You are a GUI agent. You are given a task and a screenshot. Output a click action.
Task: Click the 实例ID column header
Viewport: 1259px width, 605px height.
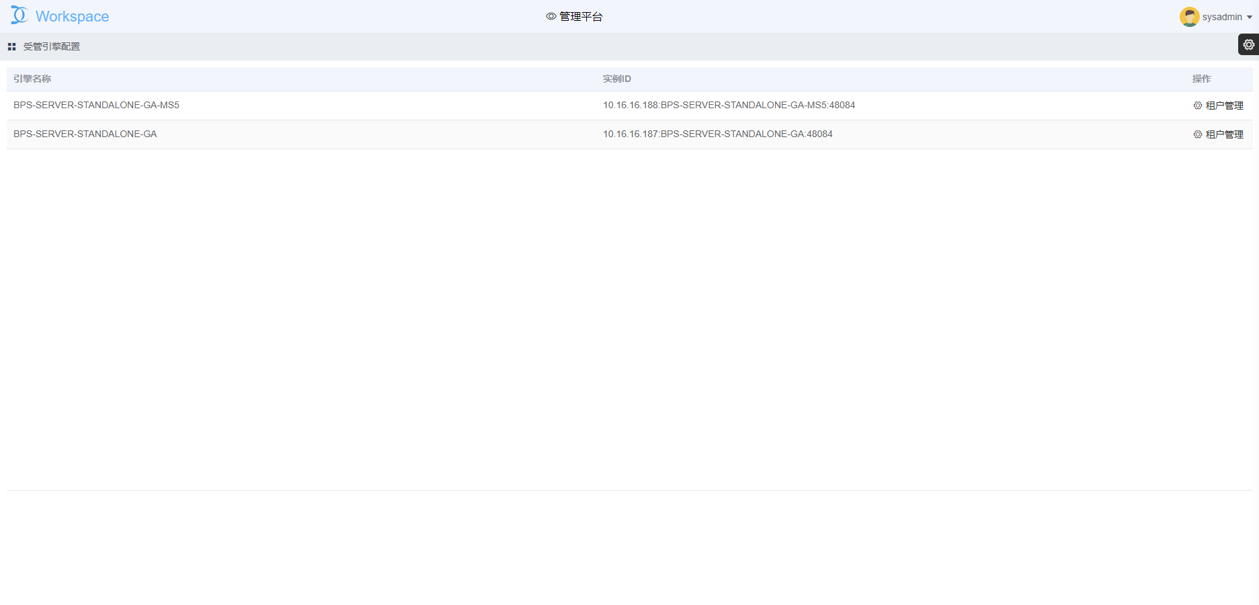tap(616, 79)
